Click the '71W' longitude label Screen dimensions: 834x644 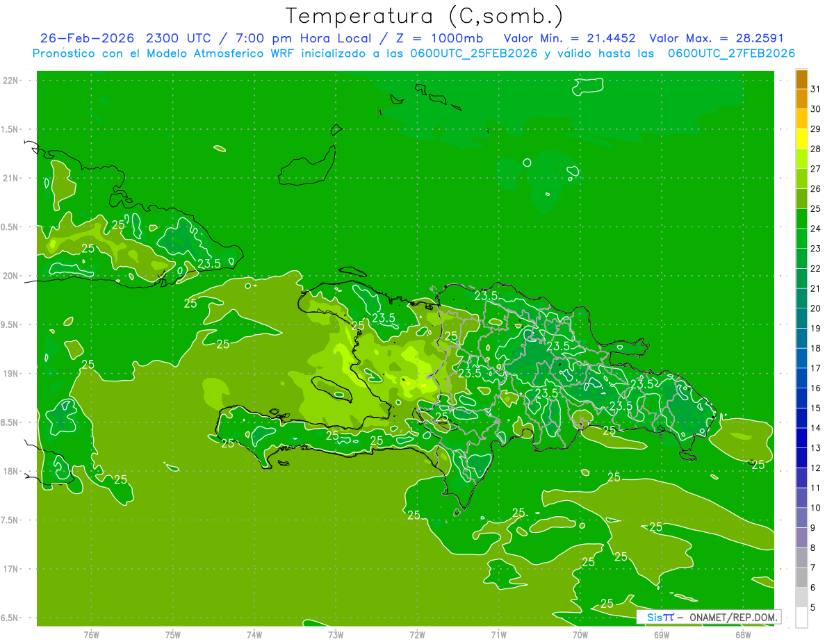tap(498, 635)
